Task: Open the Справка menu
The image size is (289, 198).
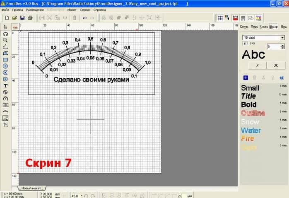Action: [99, 10]
